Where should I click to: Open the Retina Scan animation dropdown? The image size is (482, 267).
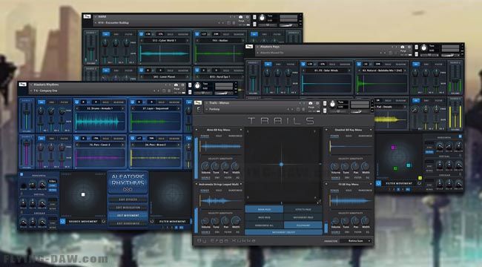(357, 241)
